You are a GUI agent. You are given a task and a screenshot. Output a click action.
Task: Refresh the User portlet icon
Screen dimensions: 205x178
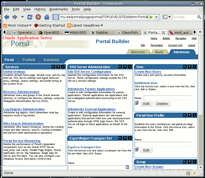tap(185, 67)
